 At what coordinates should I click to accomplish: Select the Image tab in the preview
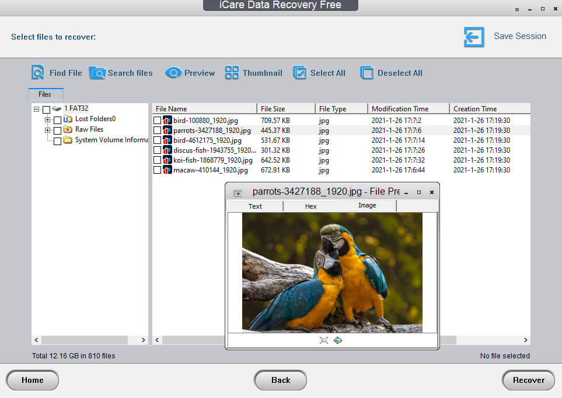tap(367, 205)
